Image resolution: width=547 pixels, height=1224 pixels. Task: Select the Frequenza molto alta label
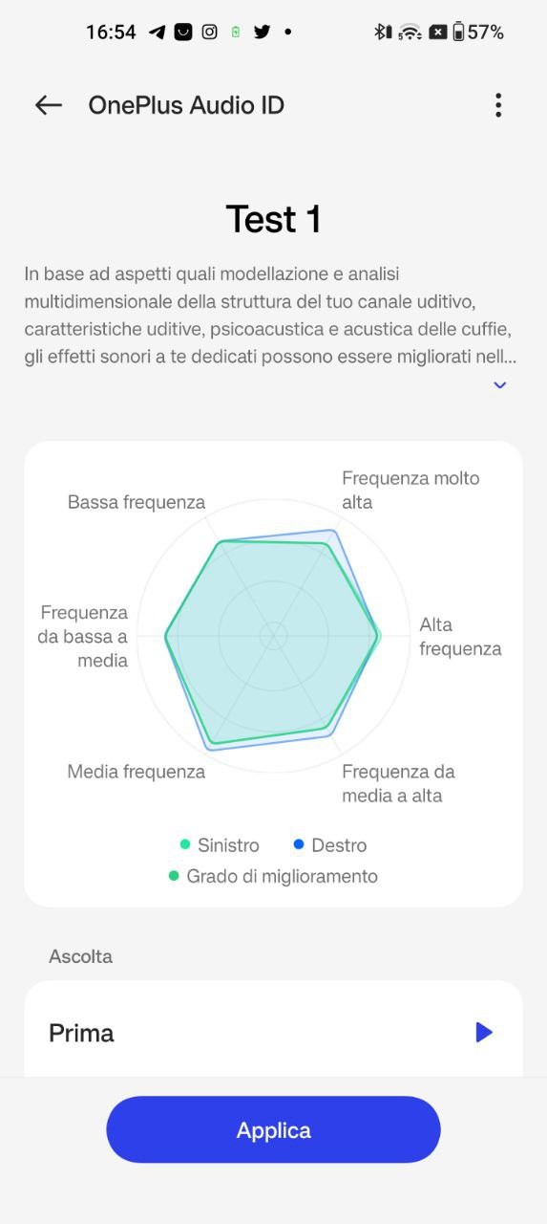click(410, 490)
